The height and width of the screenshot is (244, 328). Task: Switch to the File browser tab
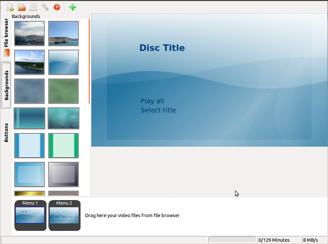click(x=6, y=33)
